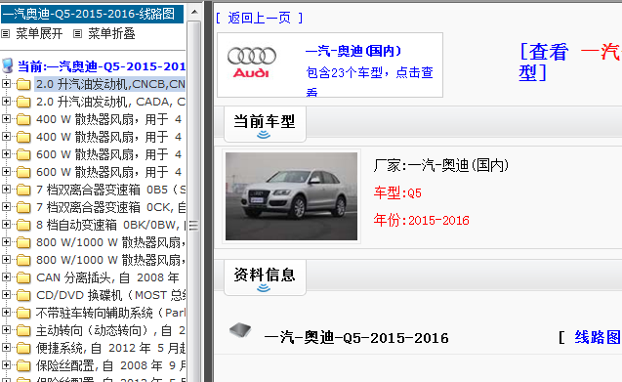This screenshot has height=382, width=622.
Task: Click the grey disk icon beside 一汽-奥迪-Q5-2015-2016
Action: tap(240, 329)
